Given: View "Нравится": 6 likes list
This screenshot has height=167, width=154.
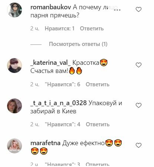Looking at the screenshot, I should pos(62,84).
